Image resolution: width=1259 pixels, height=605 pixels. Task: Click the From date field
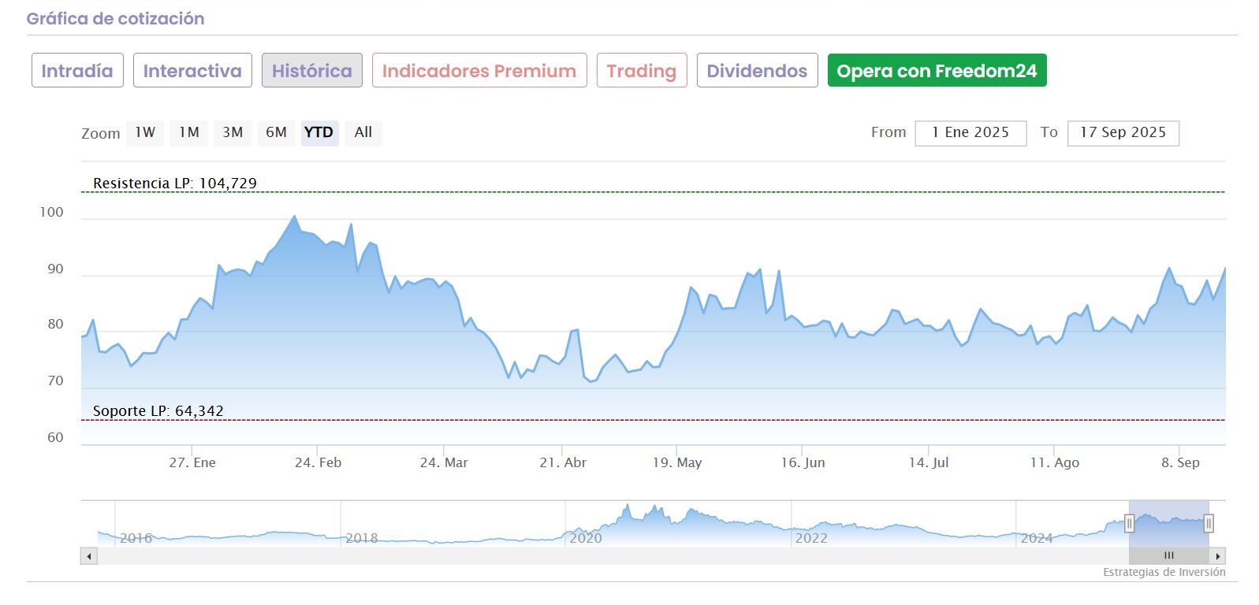(970, 133)
